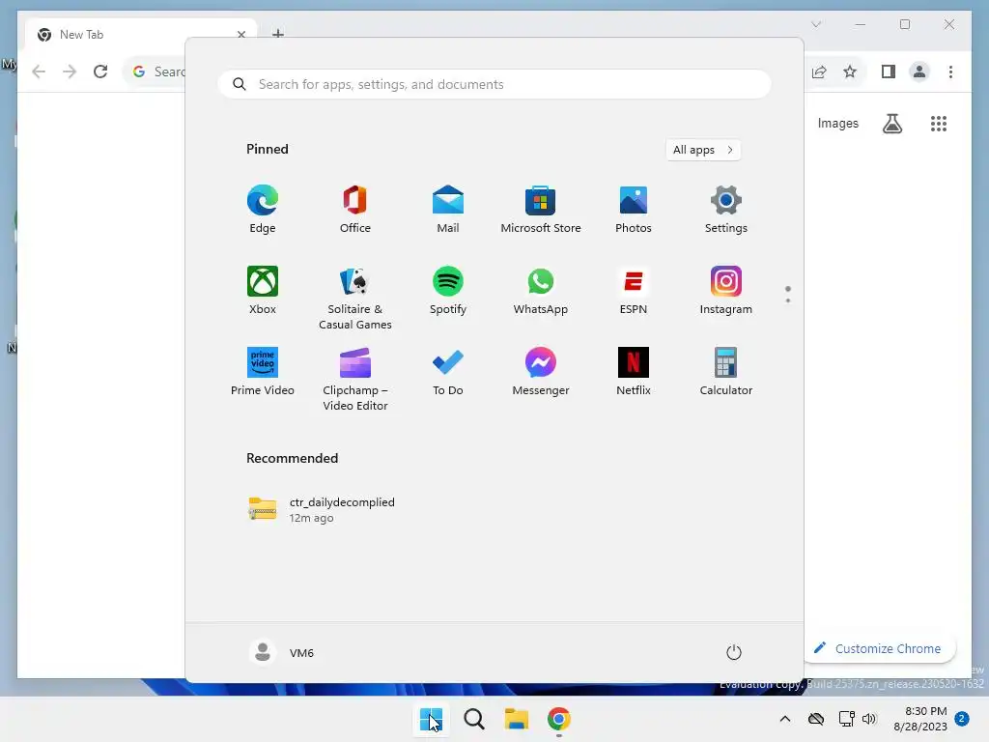Open Solitaire & Casual Games

355,299
